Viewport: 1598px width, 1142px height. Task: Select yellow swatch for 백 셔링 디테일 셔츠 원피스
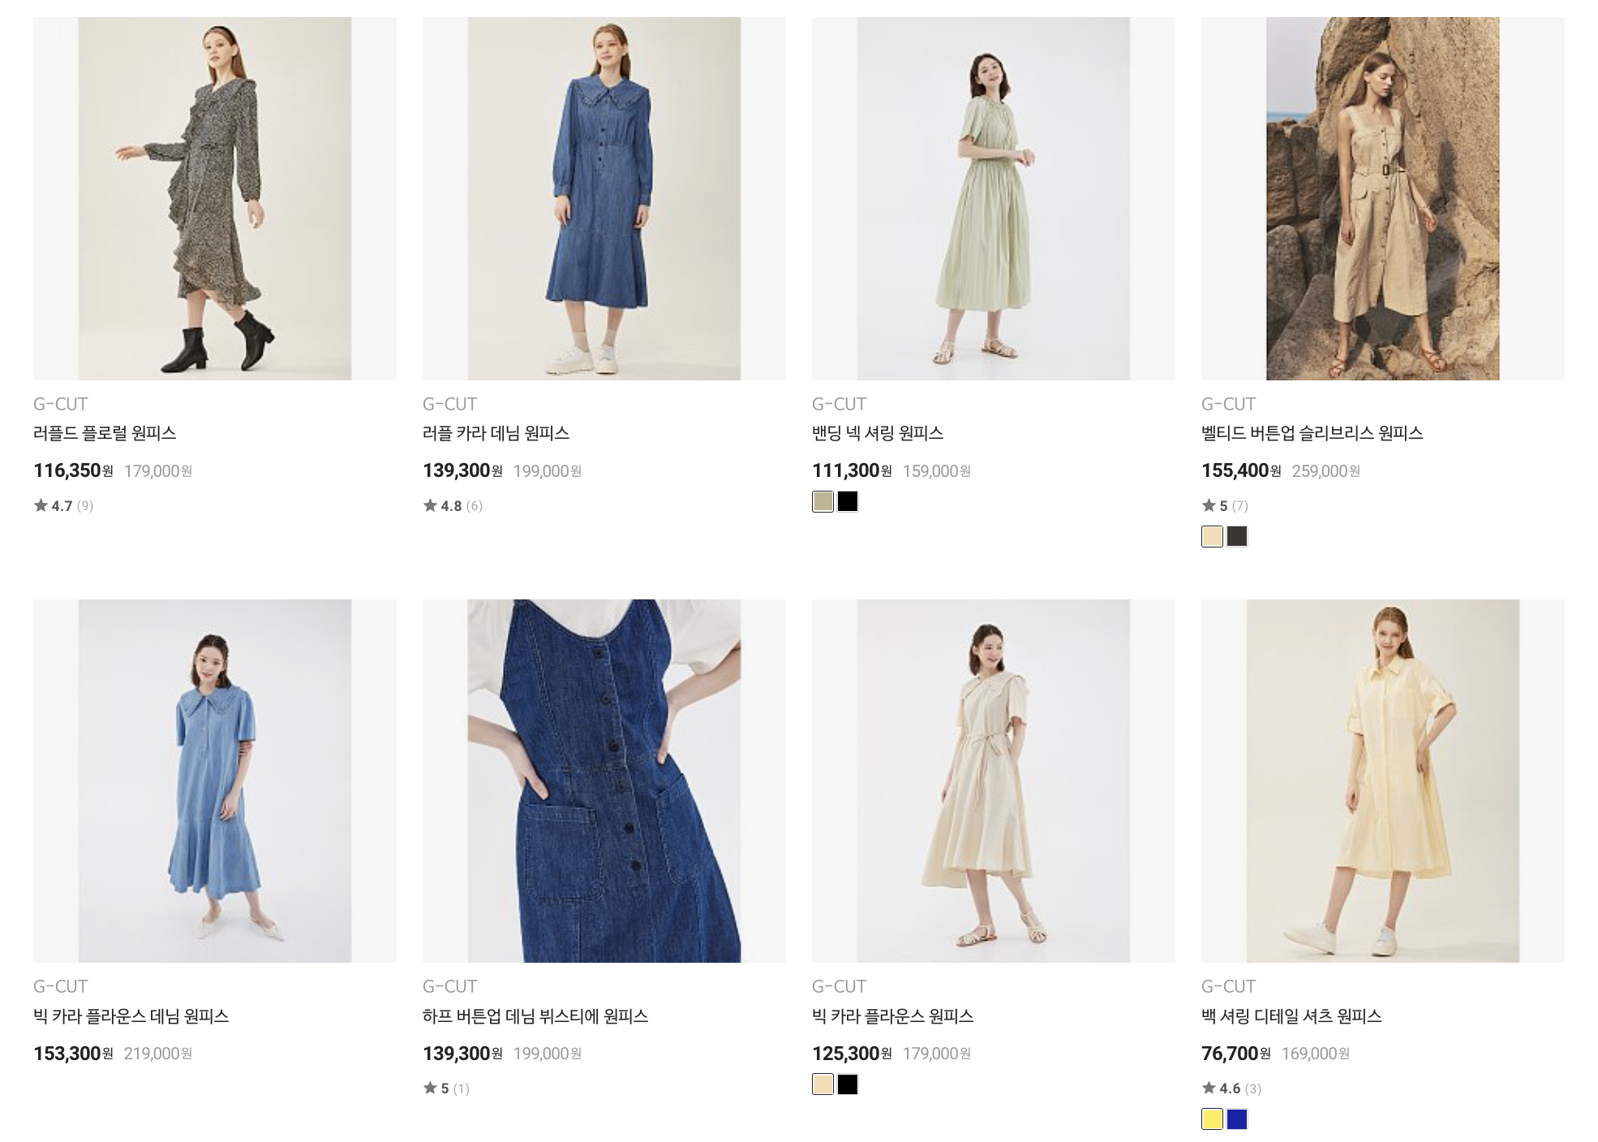(x=1212, y=1119)
